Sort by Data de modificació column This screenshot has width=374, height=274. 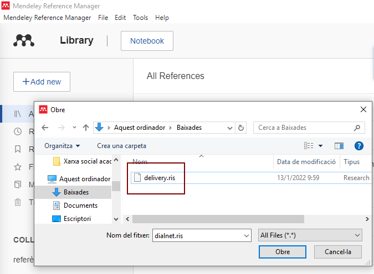(306, 162)
